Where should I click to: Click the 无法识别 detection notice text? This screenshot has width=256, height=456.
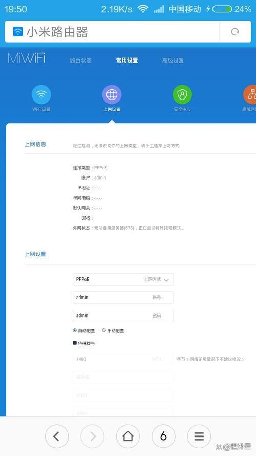pos(126,145)
